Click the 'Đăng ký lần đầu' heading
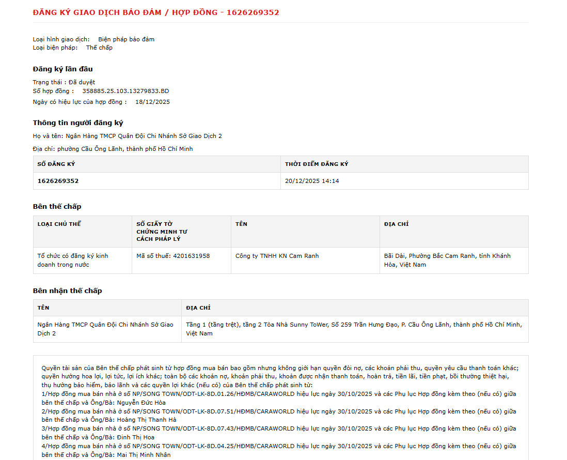Viewport: 567px width, 460px height. click(x=62, y=69)
